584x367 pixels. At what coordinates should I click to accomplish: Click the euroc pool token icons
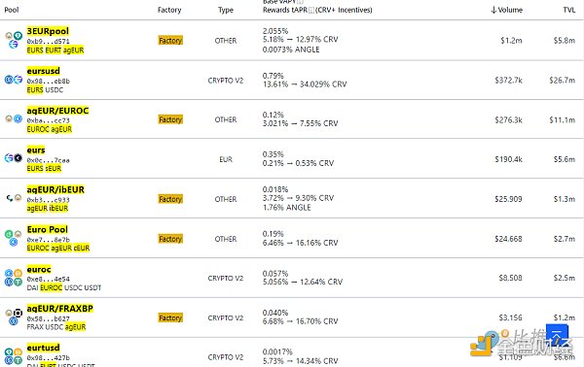pos(14,278)
